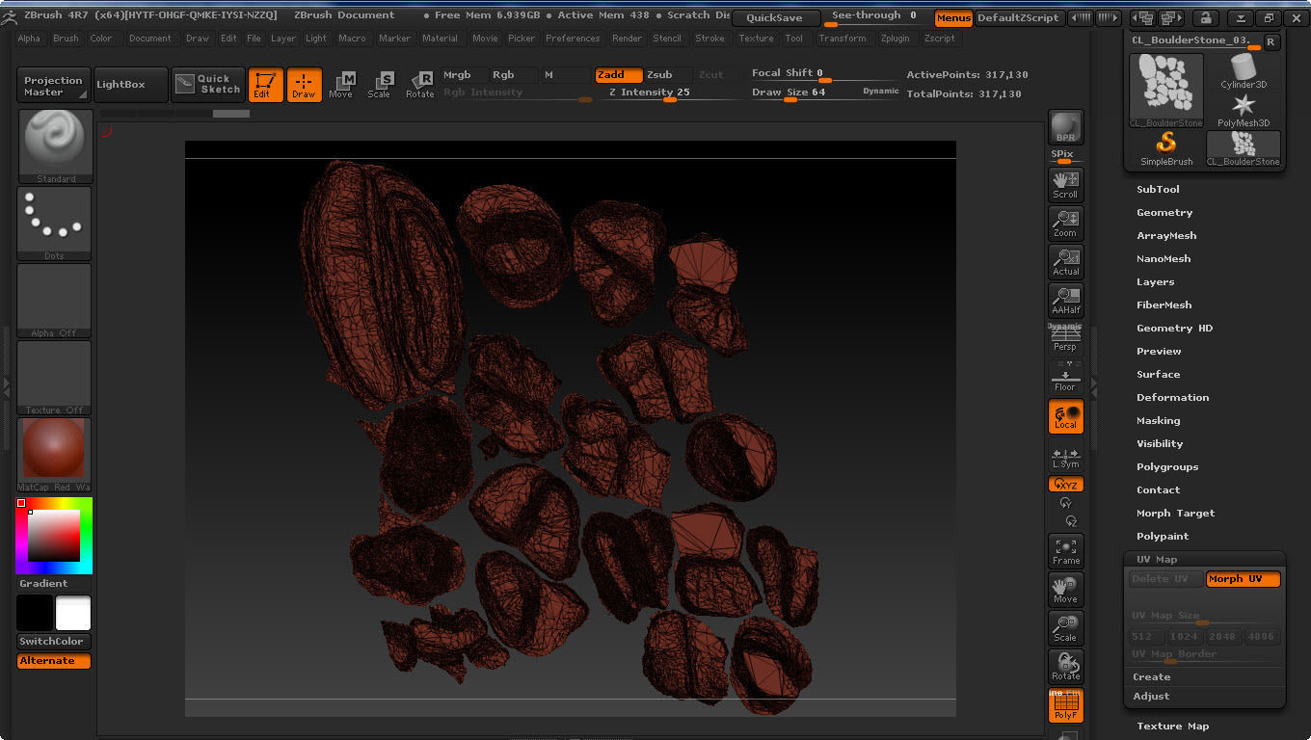This screenshot has height=740, width=1311.
Task: Toggle Persp perspective view
Action: 1065,339
